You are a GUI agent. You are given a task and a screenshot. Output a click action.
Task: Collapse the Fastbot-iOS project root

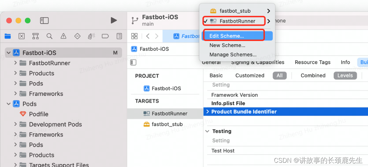click(9, 53)
